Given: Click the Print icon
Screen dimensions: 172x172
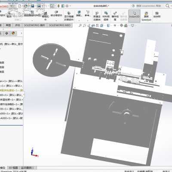Looking at the screenshot, I should 39,6.
